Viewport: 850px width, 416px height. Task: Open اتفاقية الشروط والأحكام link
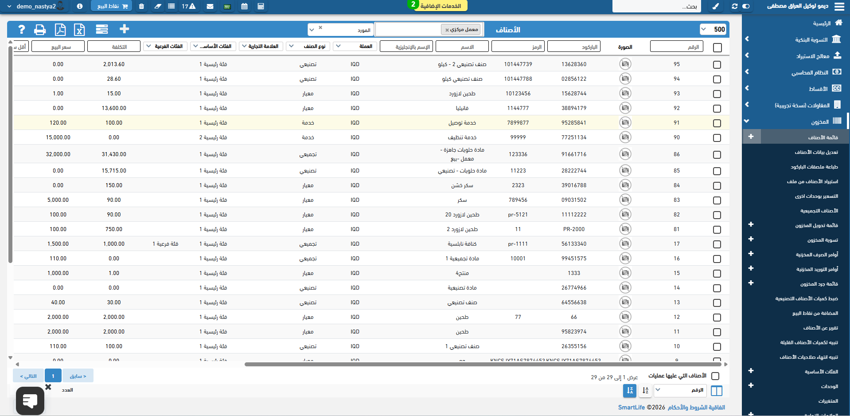tap(696, 407)
